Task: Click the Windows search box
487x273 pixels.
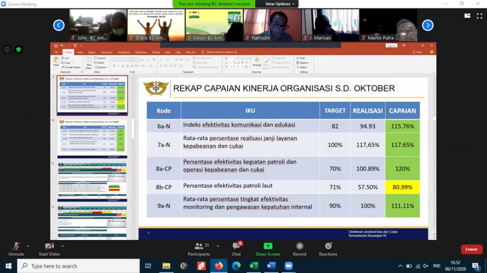Action: [x=78, y=266]
